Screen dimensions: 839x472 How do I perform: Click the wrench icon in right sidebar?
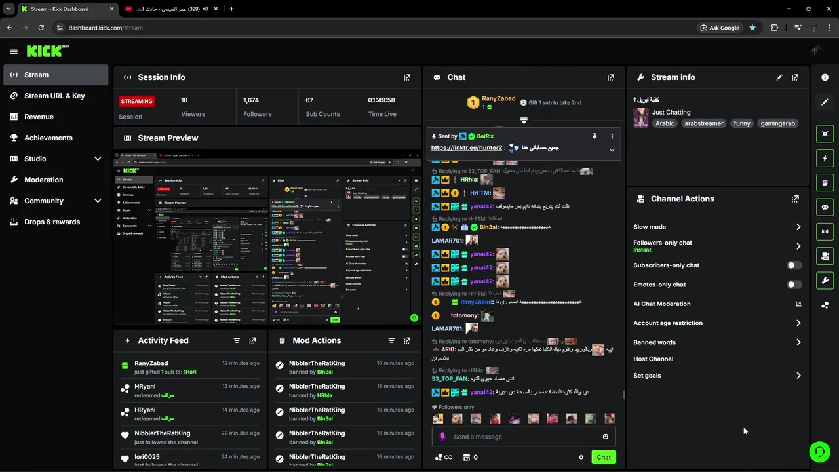coord(825,281)
